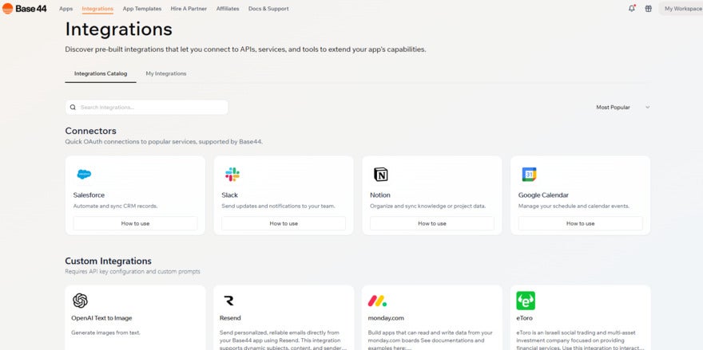Click the search magnifier icon
The image size is (703, 350).
pyautogui.click(x=73, y=108)
